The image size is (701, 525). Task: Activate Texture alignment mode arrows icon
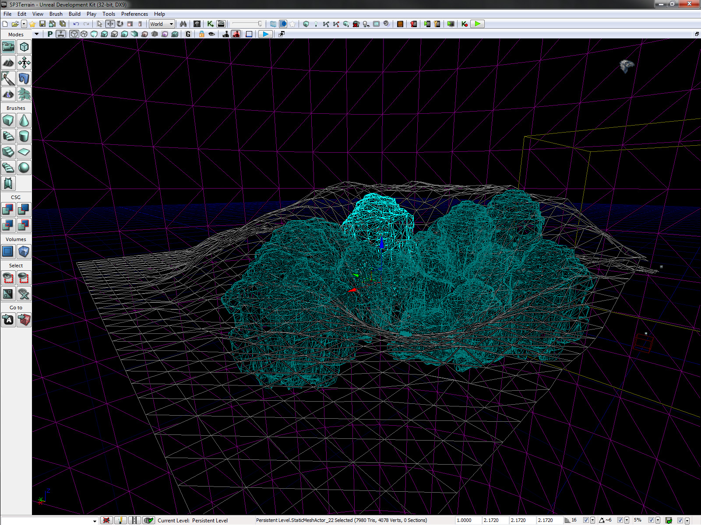24,63
